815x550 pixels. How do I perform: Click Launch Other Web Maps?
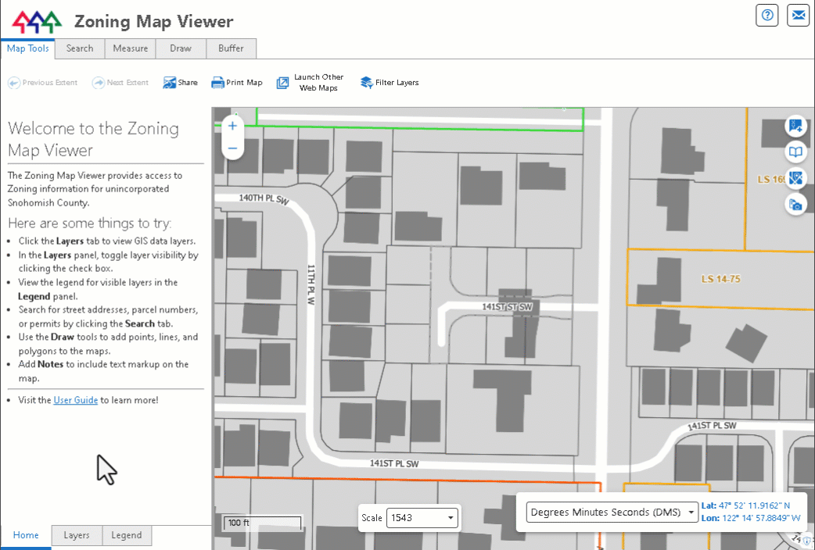click(x=311, y=83)
